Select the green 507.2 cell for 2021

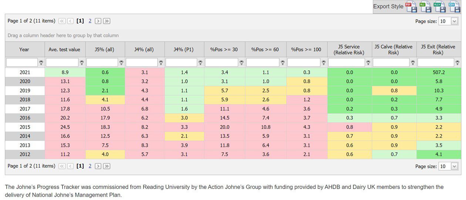pos(438,72)
